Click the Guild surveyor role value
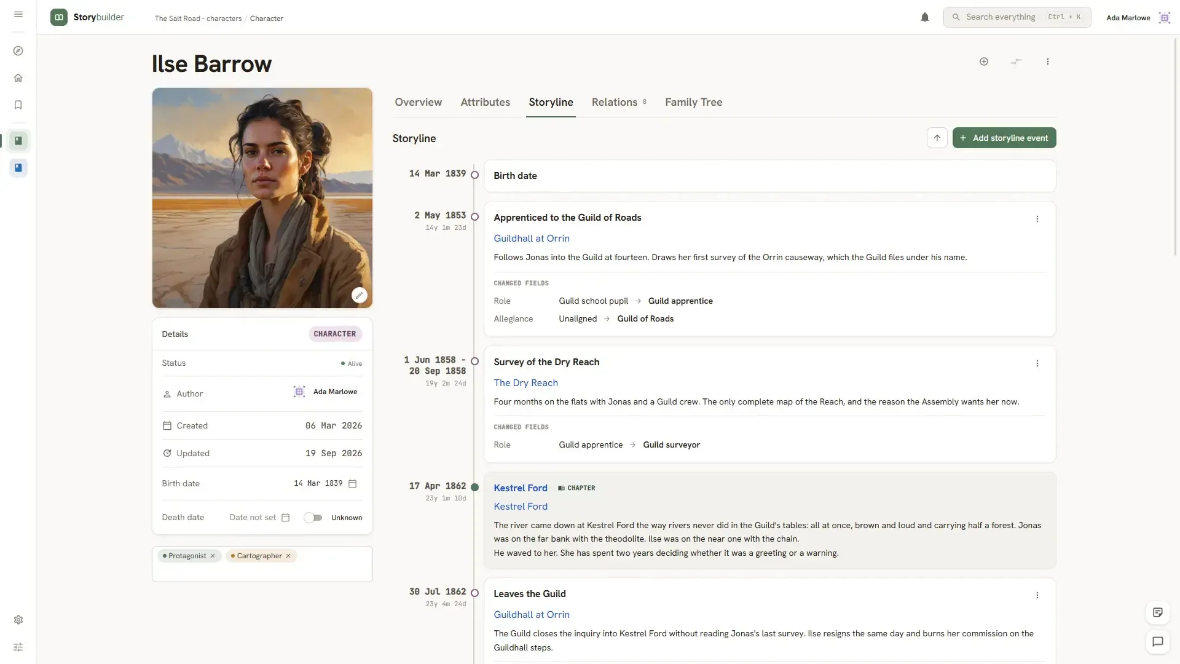Viewport: 1180px width, 664px height. [x=672, y=445]
